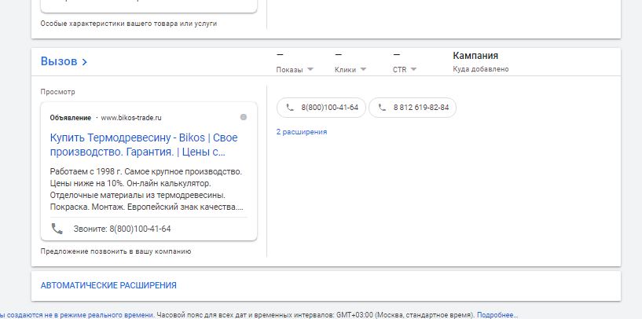Viewport: 642px width, 319px height.
Task: Click 'Объявление' label in ad preview
Action: pos(71,118)
